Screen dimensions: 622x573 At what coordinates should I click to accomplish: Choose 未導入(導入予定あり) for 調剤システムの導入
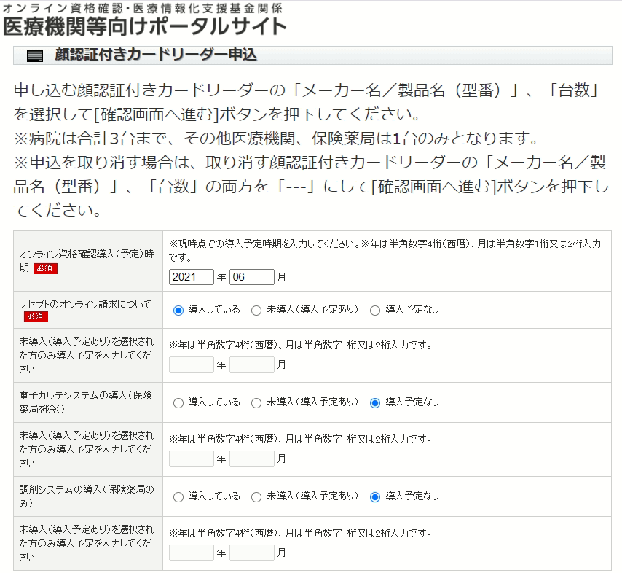pos(256,496)
